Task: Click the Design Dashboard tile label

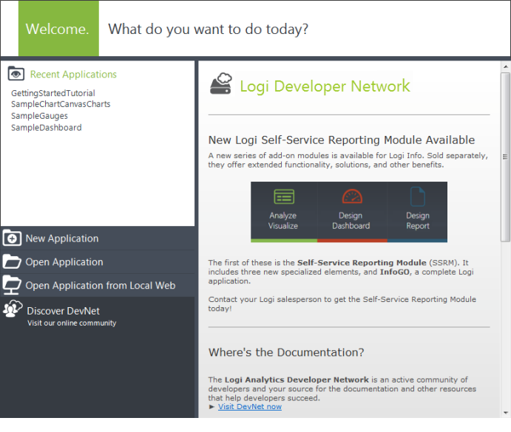Action: pos(351,221)
